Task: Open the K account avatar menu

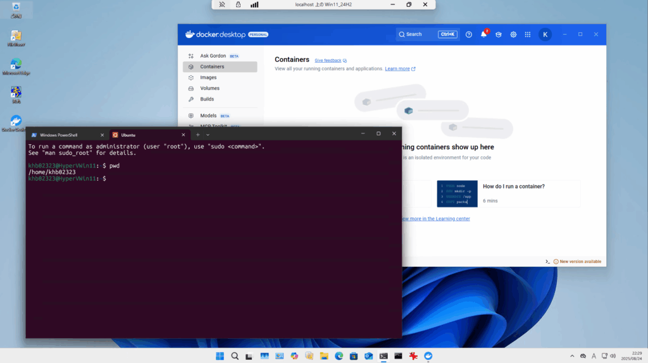Action: point(545,35)
